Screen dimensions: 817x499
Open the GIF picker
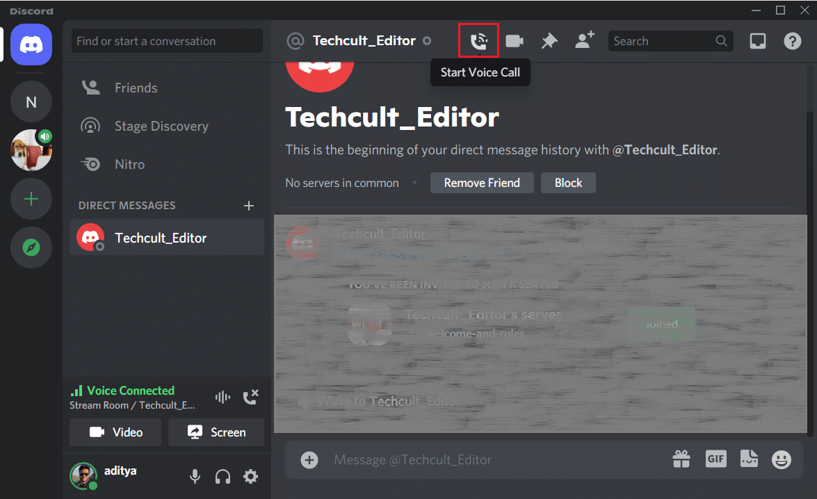coord(716,459)
